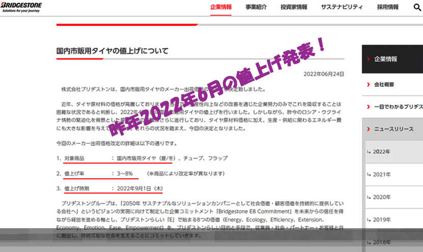Click the arrow icon beside 2020年
The image size is (423, 252).
pos(369,197)
